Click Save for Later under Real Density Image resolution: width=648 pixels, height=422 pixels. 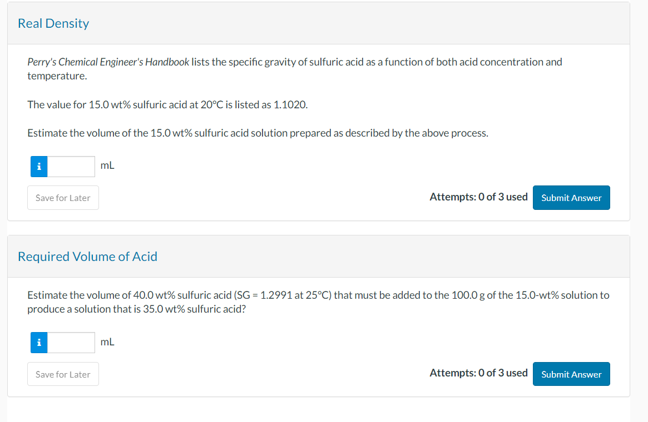[x=63, y=198]
